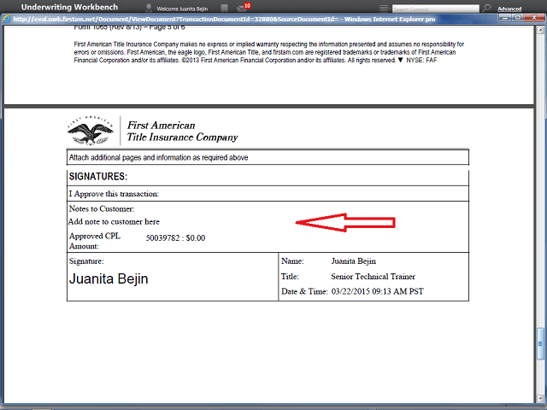Click the document URL in title bar

point(175,19)
